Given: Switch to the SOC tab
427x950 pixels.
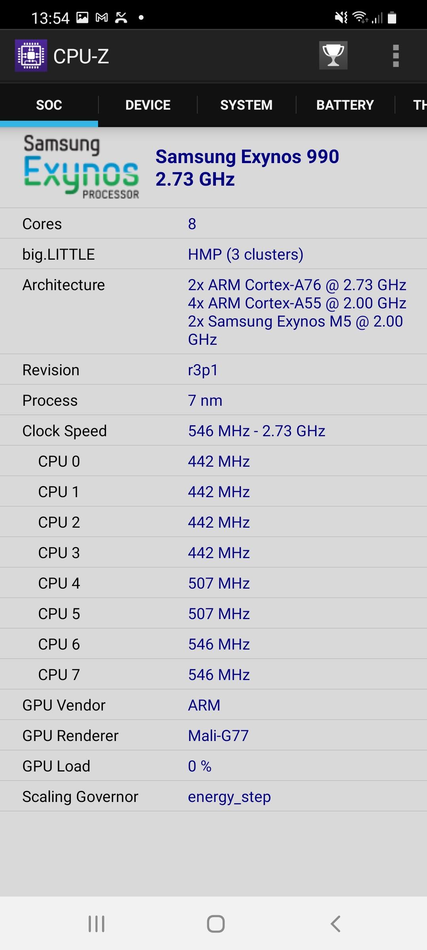Looking at the screenshot, I should [49, 105].
